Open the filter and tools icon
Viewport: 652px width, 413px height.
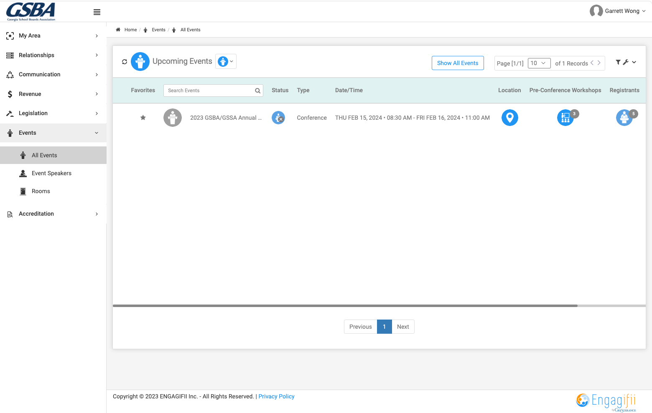[x=626, y=62]
